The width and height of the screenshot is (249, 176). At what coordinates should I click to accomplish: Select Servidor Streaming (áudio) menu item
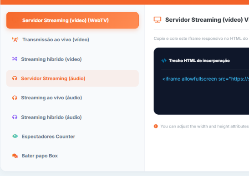tap(72, 78)
